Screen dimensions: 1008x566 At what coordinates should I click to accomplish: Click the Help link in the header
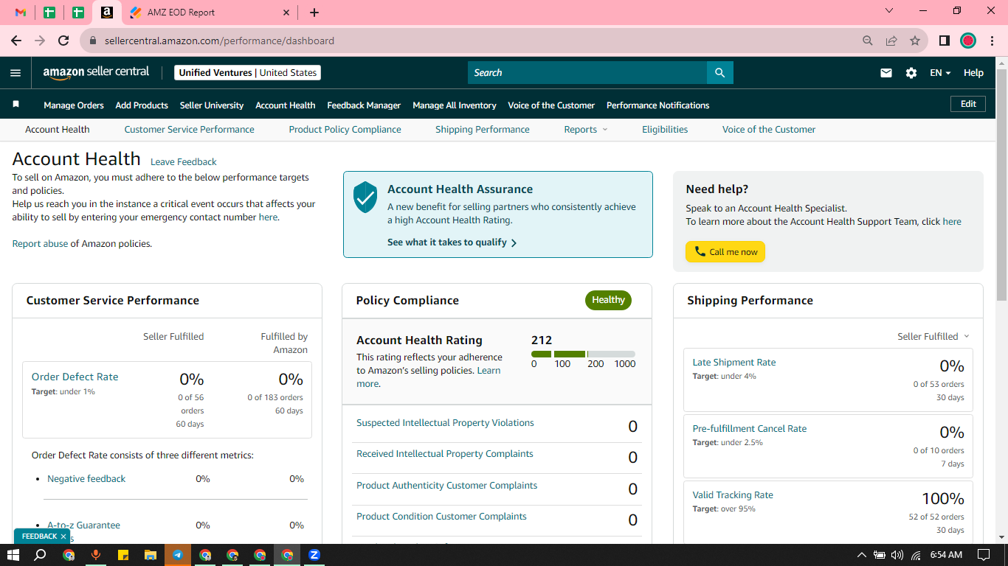click(x=973, y=73)
